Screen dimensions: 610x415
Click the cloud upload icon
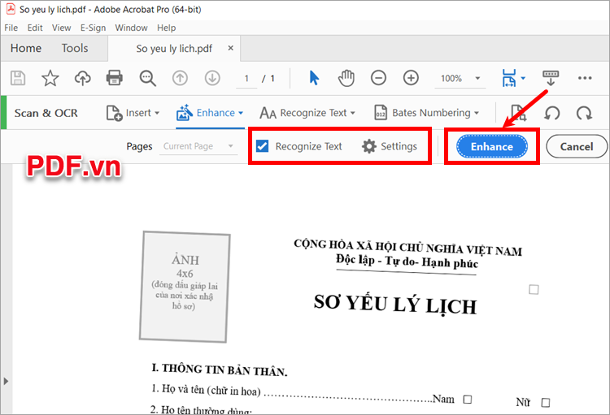[82, 78]
